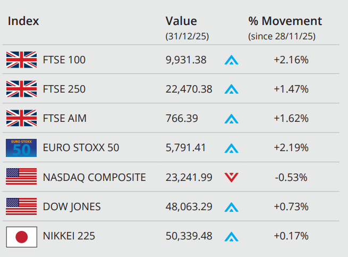Click the Japan flag beside NIKKEI 225
The image size is (348, 257).
tap(21, 236)
